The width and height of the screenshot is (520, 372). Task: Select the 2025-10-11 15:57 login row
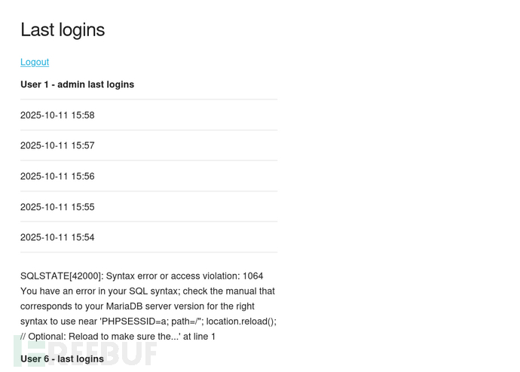(57, 145)
